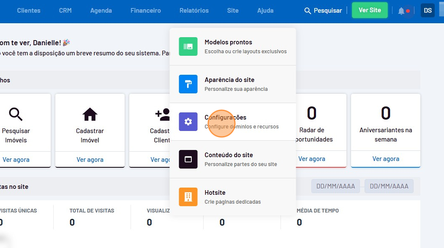Expand the Agenda menu
The image size is (444, 248).
click(x=101, y=11)
